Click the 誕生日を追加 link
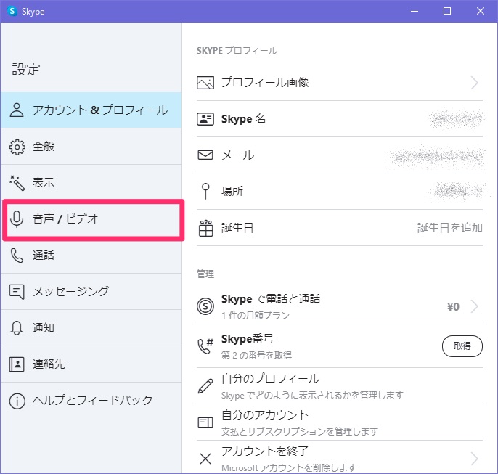 coord(450,228)
